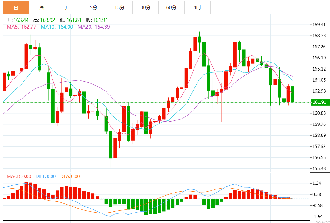The image size is (330, 223).
Task: Click the tallest green candle near 168.33 peak
Action: [x=204, y=54]
